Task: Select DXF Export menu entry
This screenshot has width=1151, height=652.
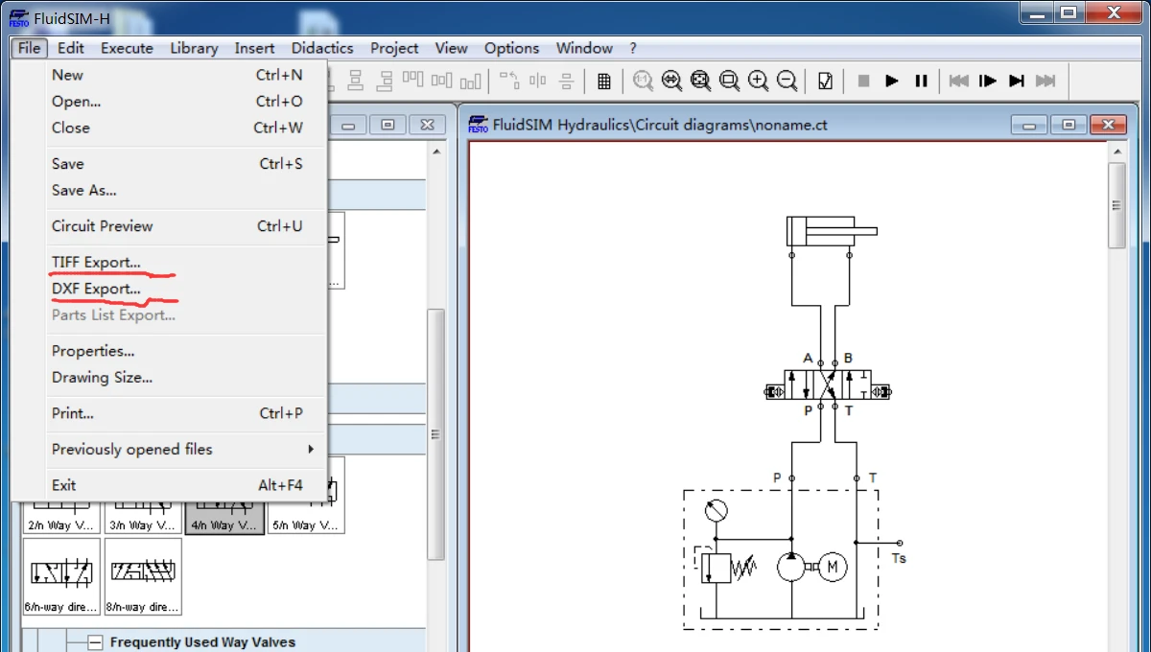Action: click(96, 289)
